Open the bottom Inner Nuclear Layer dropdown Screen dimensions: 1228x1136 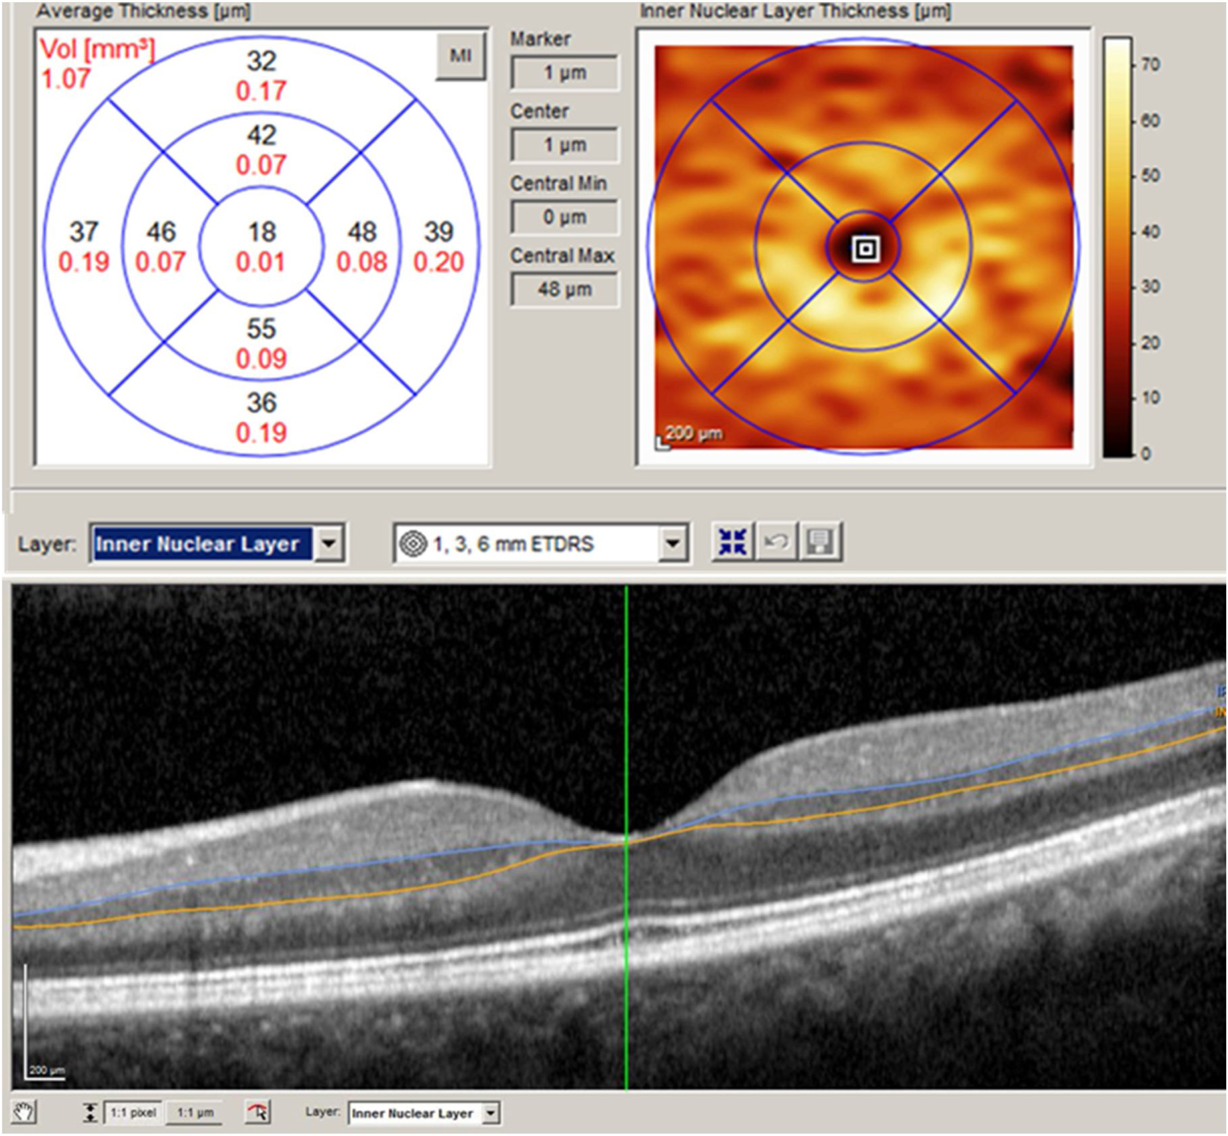(x=490, y=1112)
